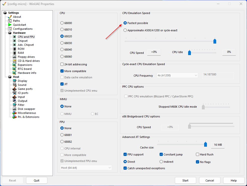Click the Input joystick icon
The width and height of the screenshot is (247, 186).
click(x=15, y=97)
